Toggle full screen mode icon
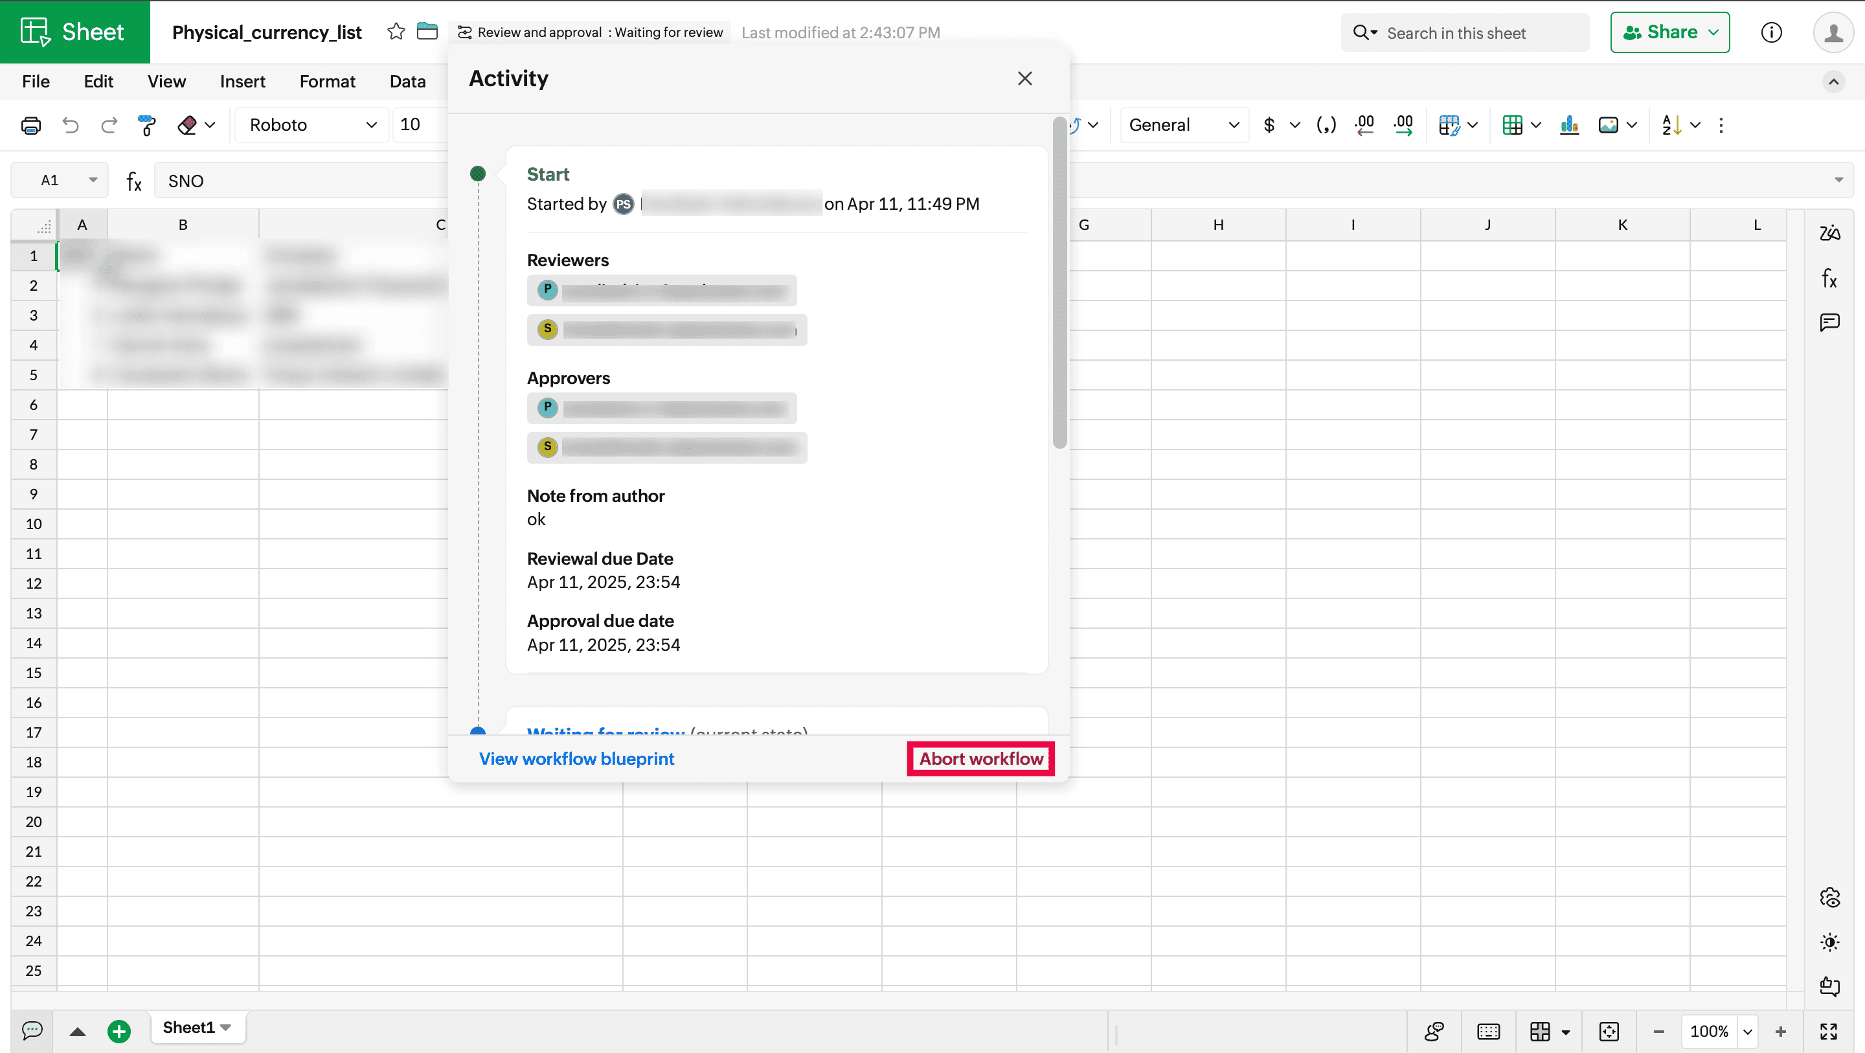 point(1828,1030)
